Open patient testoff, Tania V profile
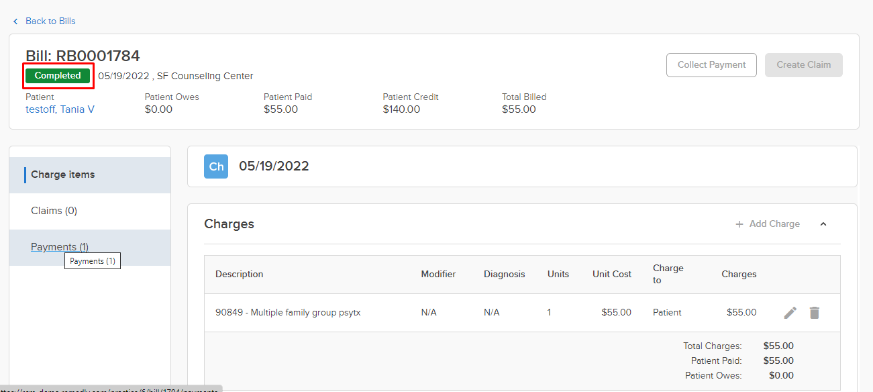Viewport: 873px width, 392px height. pyautogui.click(x=60, y=109)
